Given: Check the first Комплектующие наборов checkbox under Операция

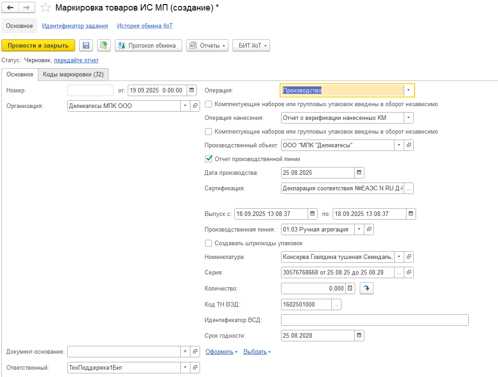Looking at the screenshot, I should click(209, 104).
